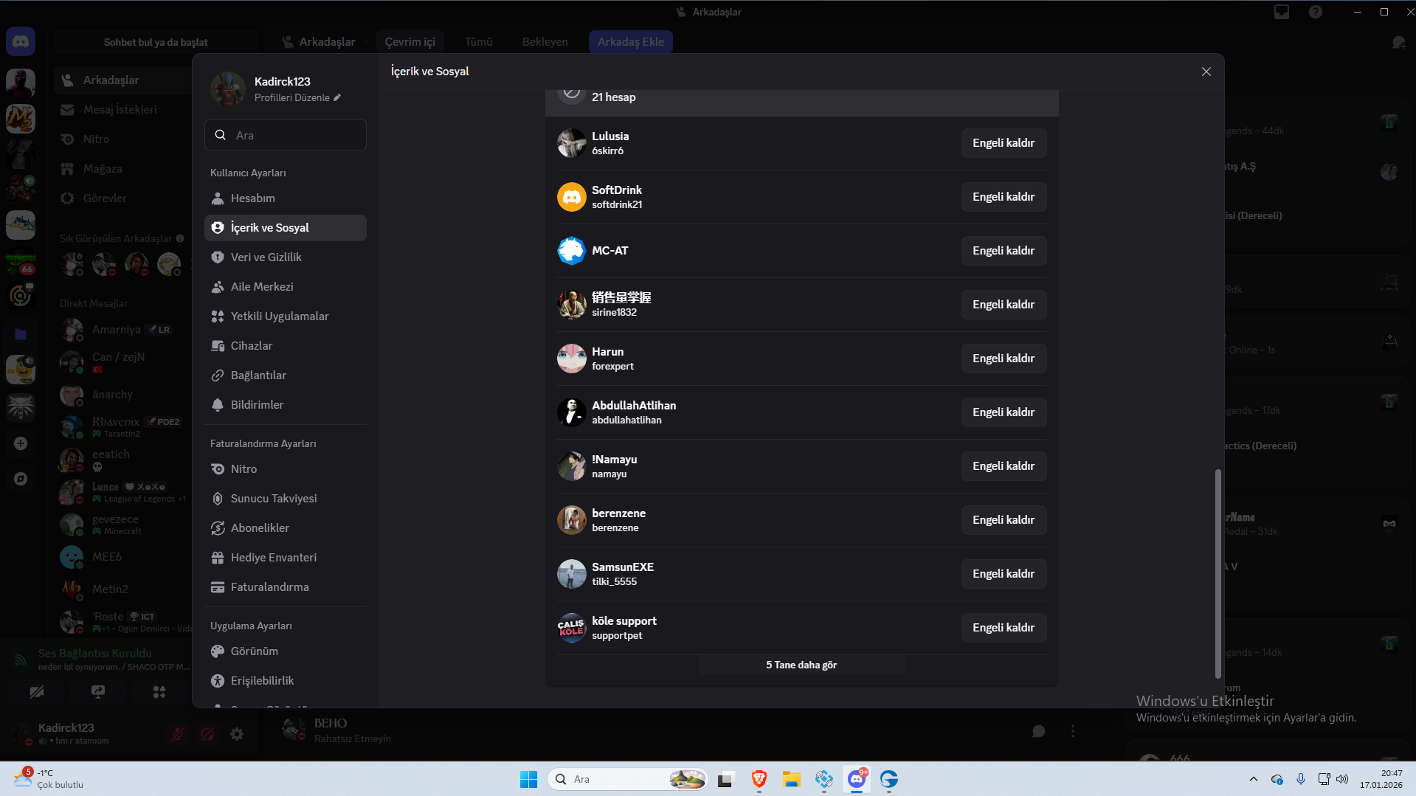Open Discord home direct messages icon
This screenshot has width=1416, height=796.
coord(21,42)
